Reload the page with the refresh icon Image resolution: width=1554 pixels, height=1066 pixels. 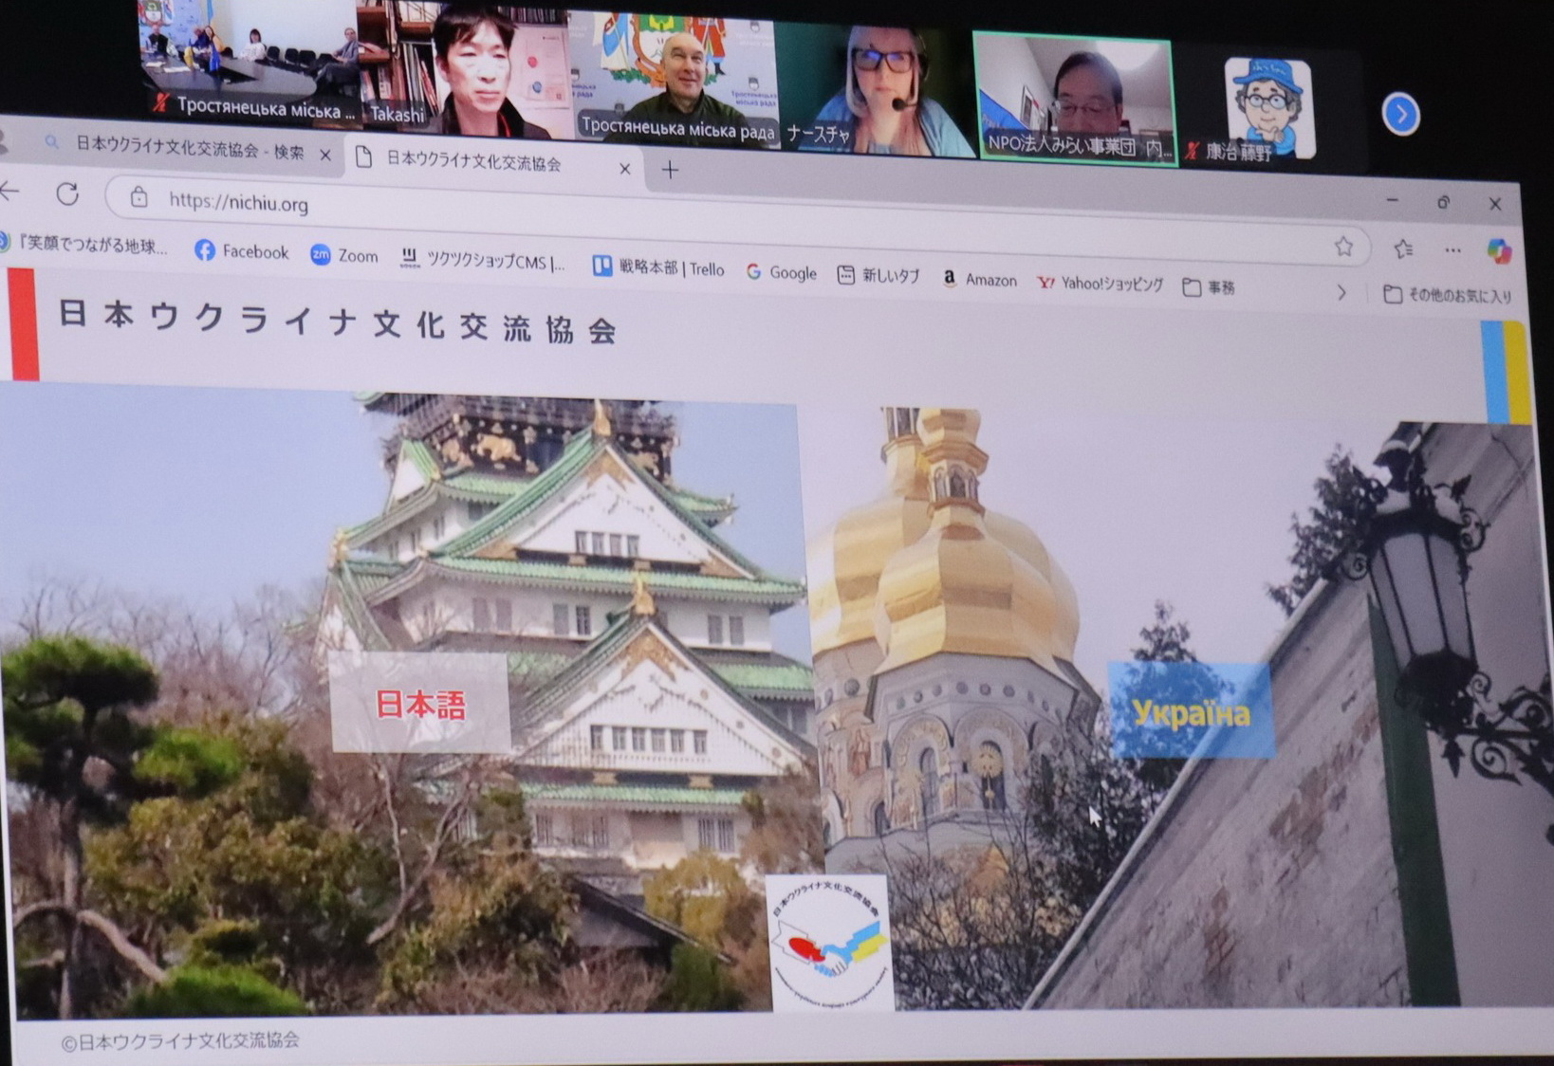click(67, 195)
